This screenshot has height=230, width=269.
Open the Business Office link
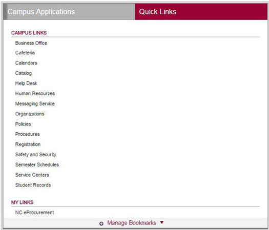coord(31,43)
